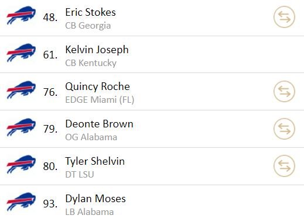Click CB Kentucky position label
This screenshot has width=304, height=222.
pyautogui.click(x=91, y=63)
